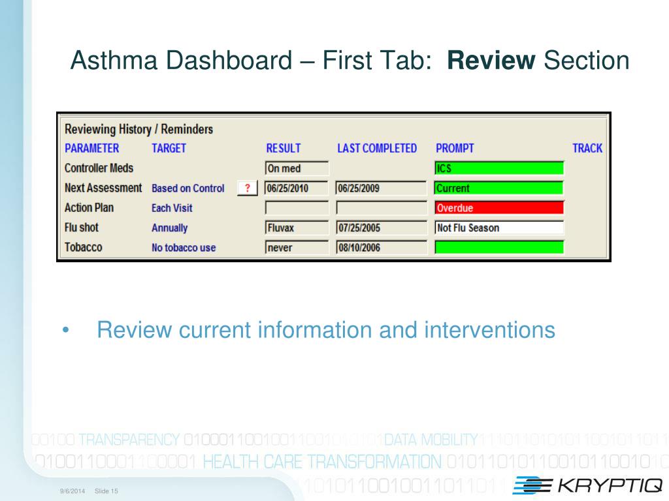Click the 'Annually' target text

pyautogui.click(x=169, y=228)
